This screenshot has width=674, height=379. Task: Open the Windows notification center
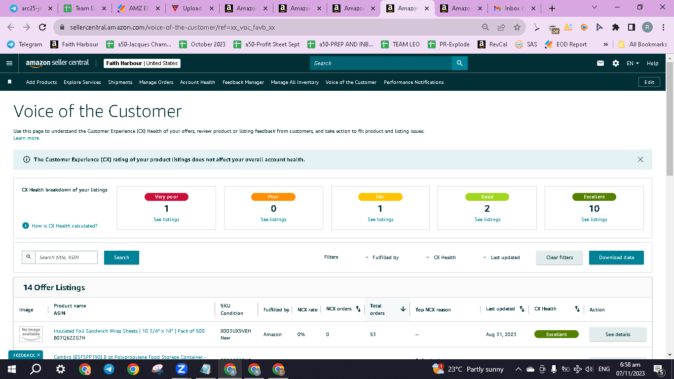[658, 369]
